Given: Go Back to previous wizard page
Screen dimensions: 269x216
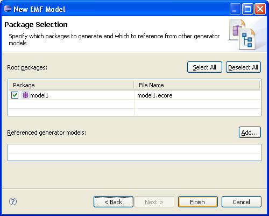Looking at the screenshot, I should pos(114,202).
